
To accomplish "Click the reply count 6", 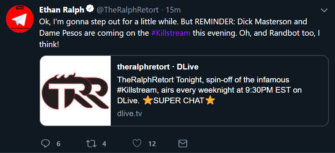I will click(x=58, y=144).
